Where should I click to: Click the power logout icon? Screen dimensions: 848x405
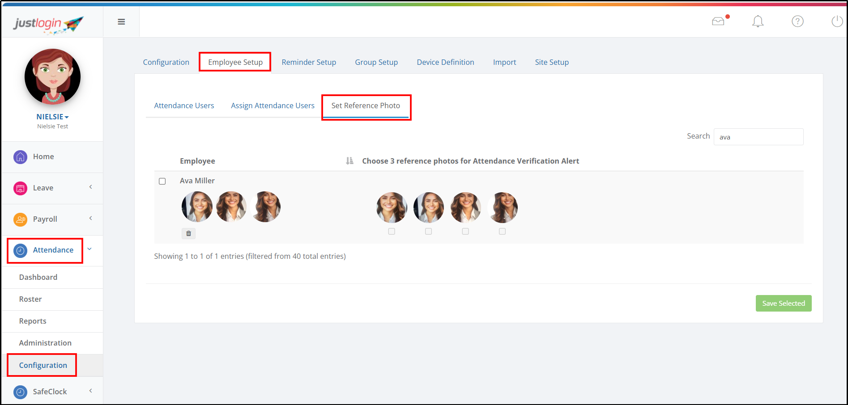click(837, 21)
